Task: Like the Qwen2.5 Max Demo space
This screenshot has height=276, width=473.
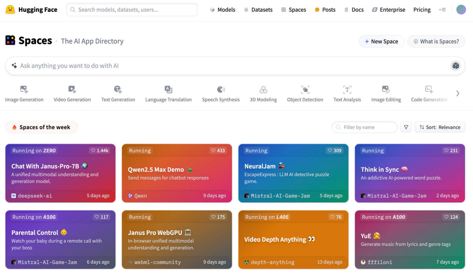Action: 218,150
